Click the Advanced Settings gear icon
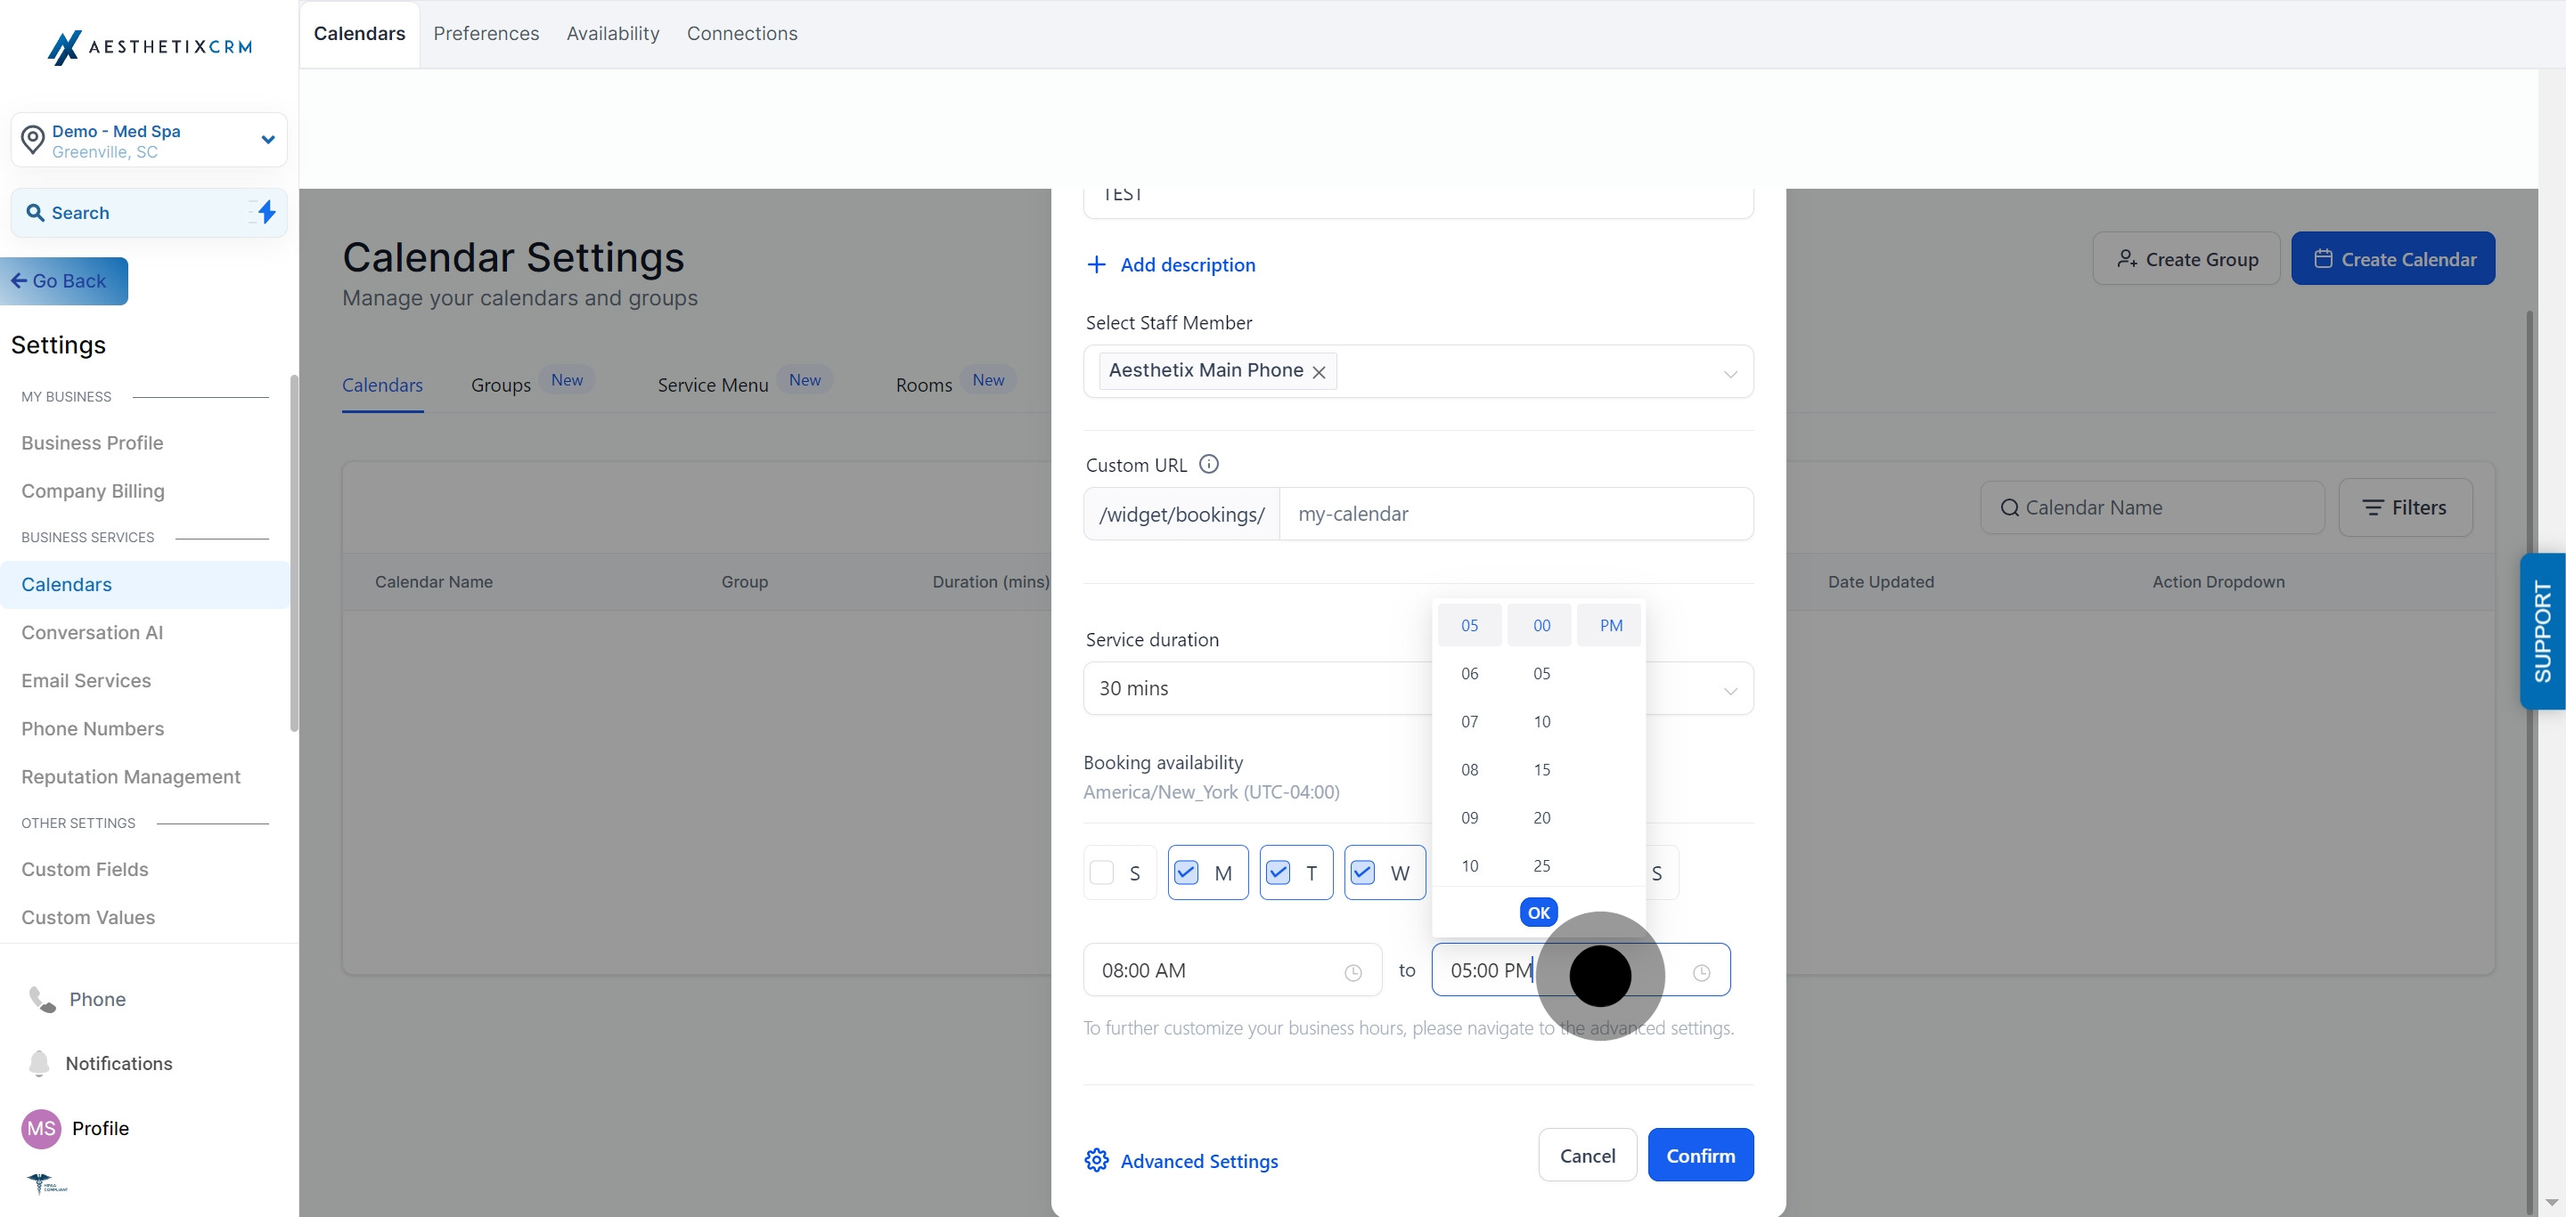 [x=1097, y=1159]
